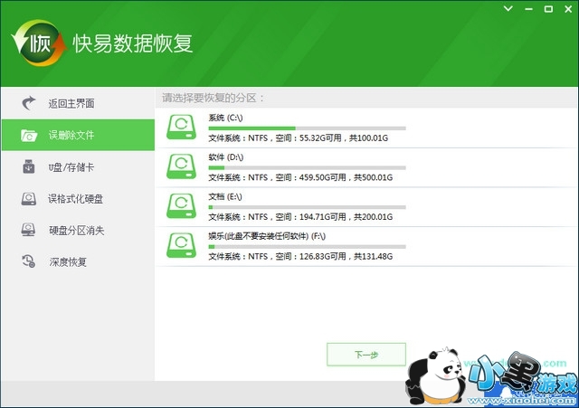Click the 快易数据恢复 app logo
579x408 pixels.
[39, 43]
